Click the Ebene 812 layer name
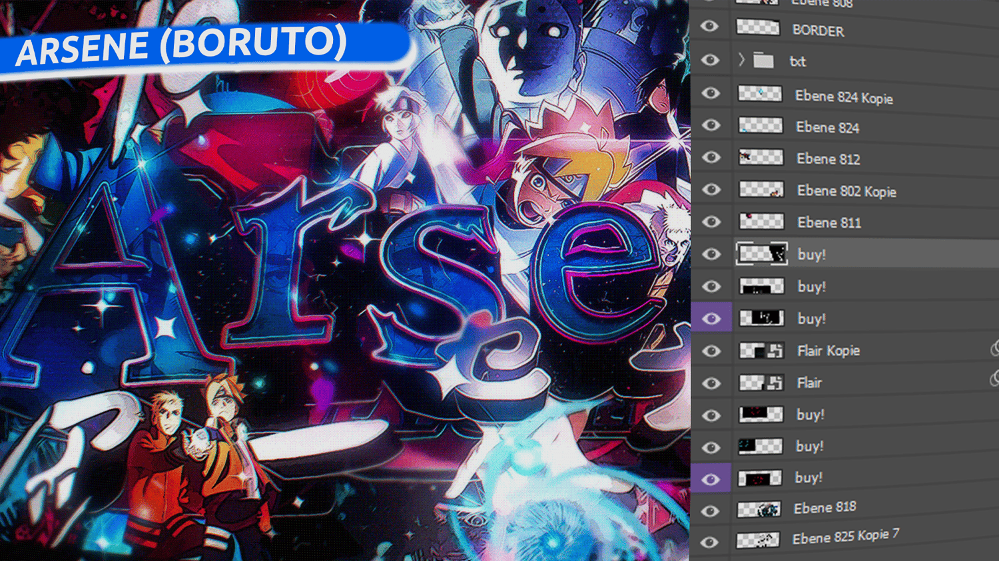The image size is (999, 561). click(829, 159)
